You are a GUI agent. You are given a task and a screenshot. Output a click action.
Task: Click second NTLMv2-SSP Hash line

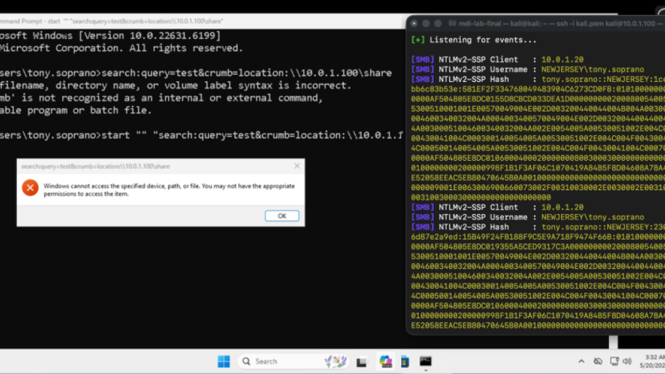[538, 227]
